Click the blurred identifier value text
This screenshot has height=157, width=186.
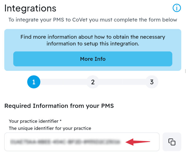pos(65,142)
